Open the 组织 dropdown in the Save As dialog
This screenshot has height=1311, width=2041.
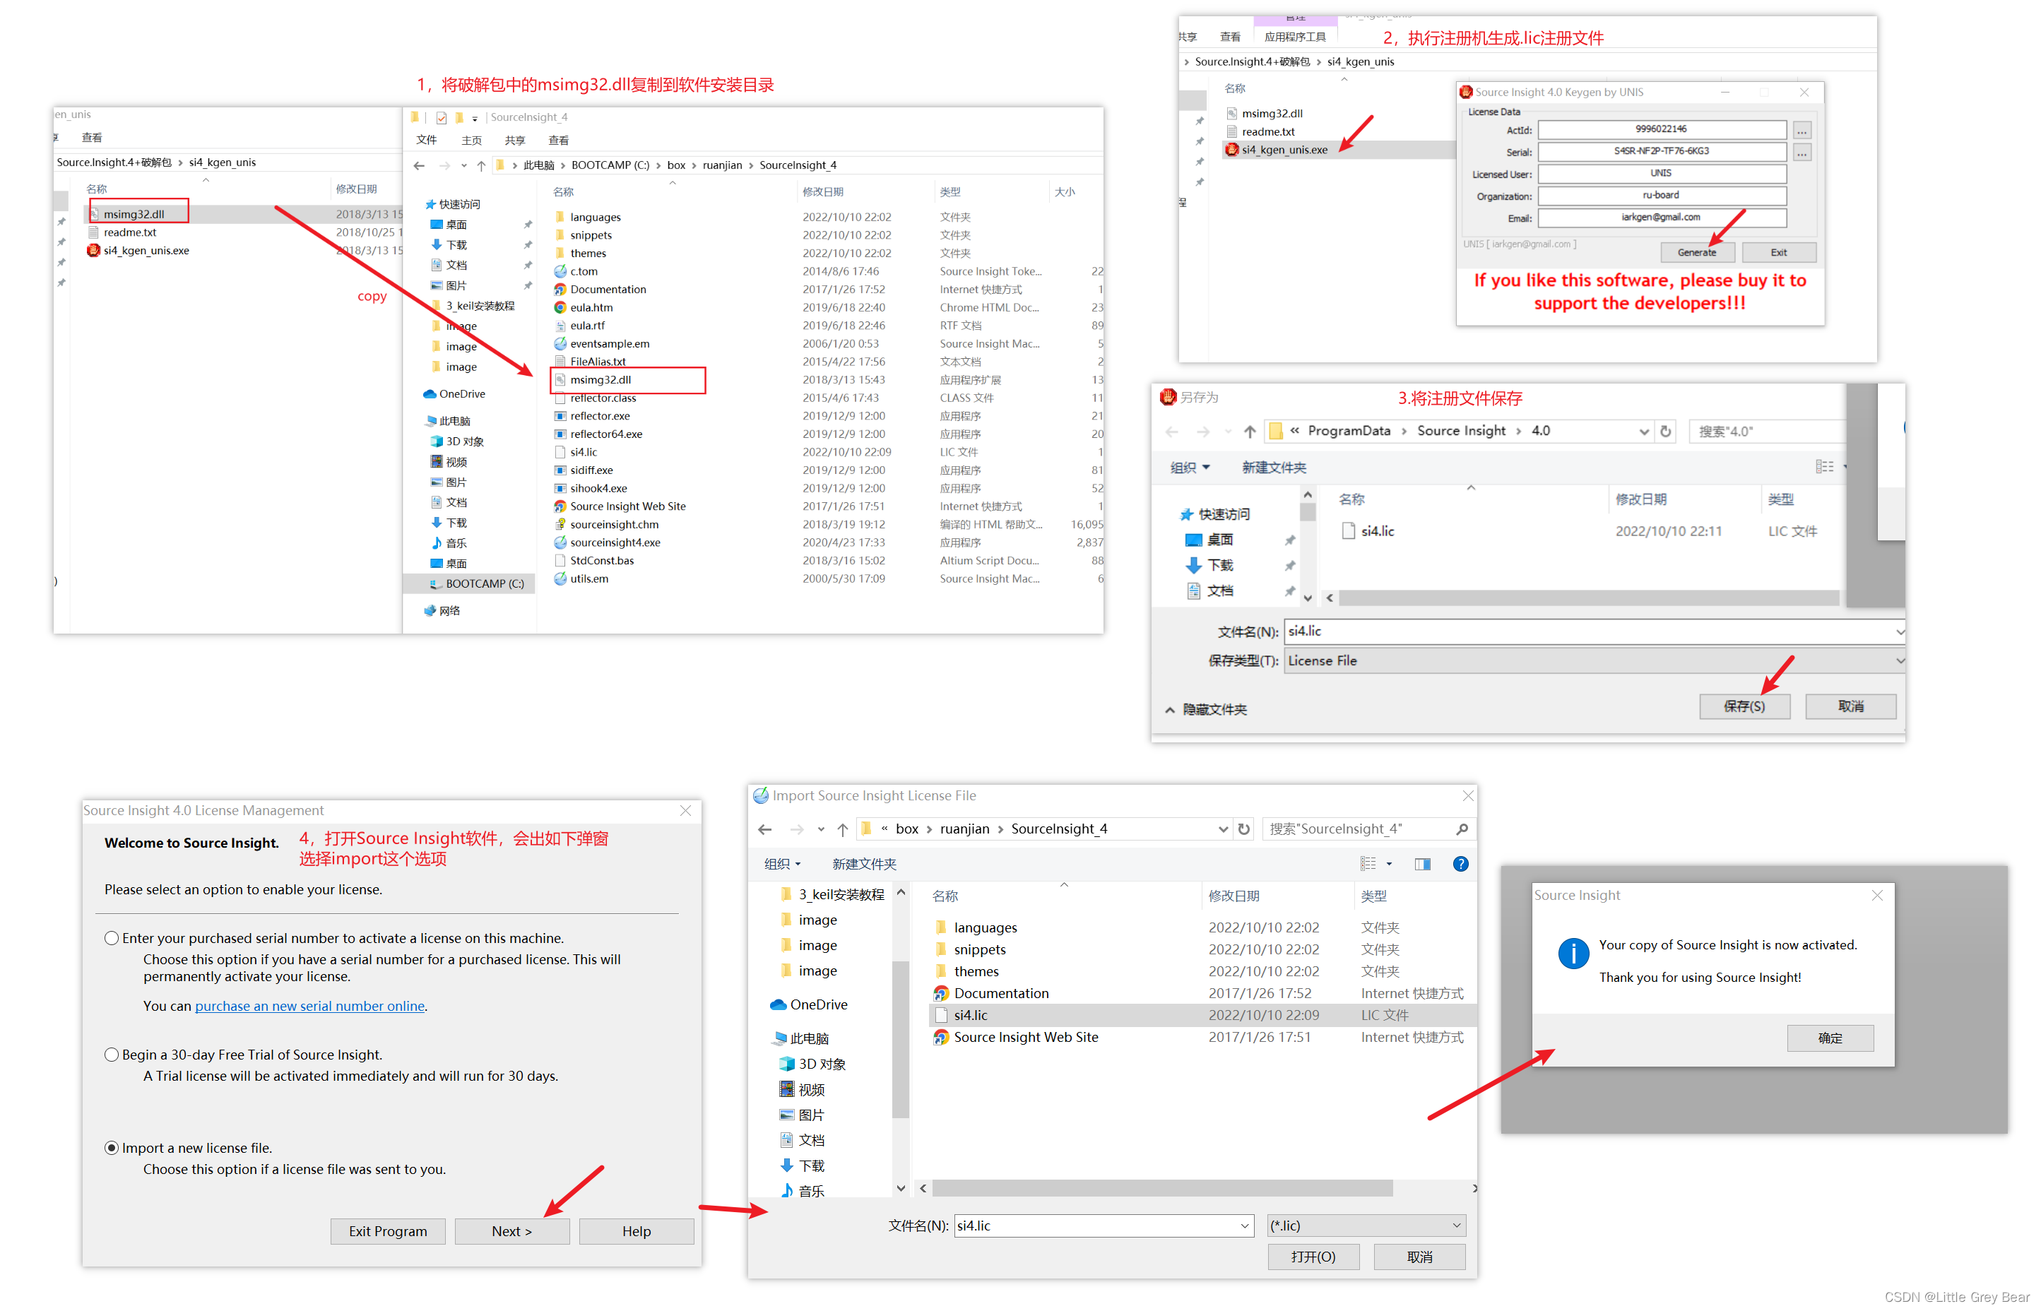pyautogui.click(x=1190, y=468)
